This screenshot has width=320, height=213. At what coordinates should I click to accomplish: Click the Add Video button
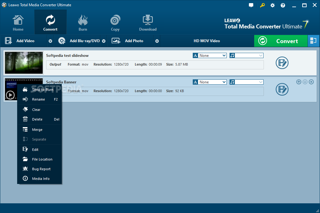click(x=24, y=41)
